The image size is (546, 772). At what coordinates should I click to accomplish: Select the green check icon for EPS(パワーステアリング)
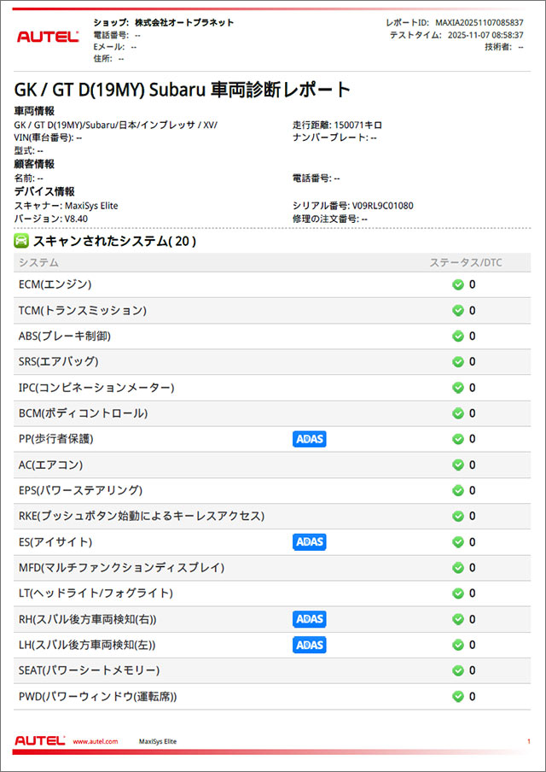coord(458,490)
